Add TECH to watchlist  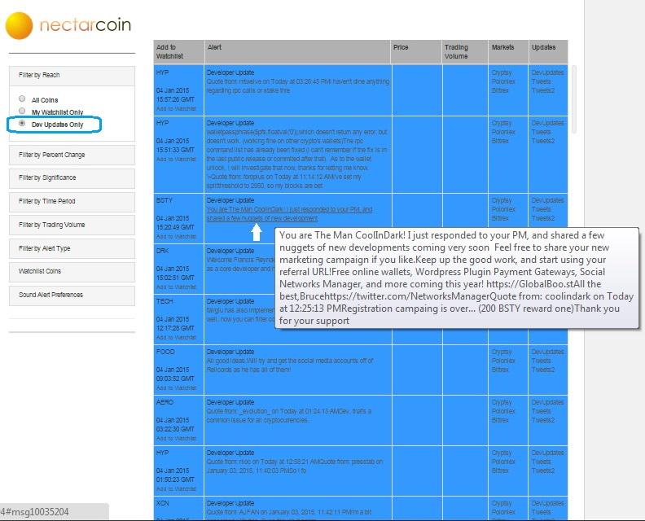click(x=176, y=338)
